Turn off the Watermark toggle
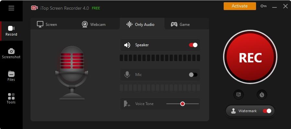The height and width of the screenshot is (129, 291). coord(267,111)
